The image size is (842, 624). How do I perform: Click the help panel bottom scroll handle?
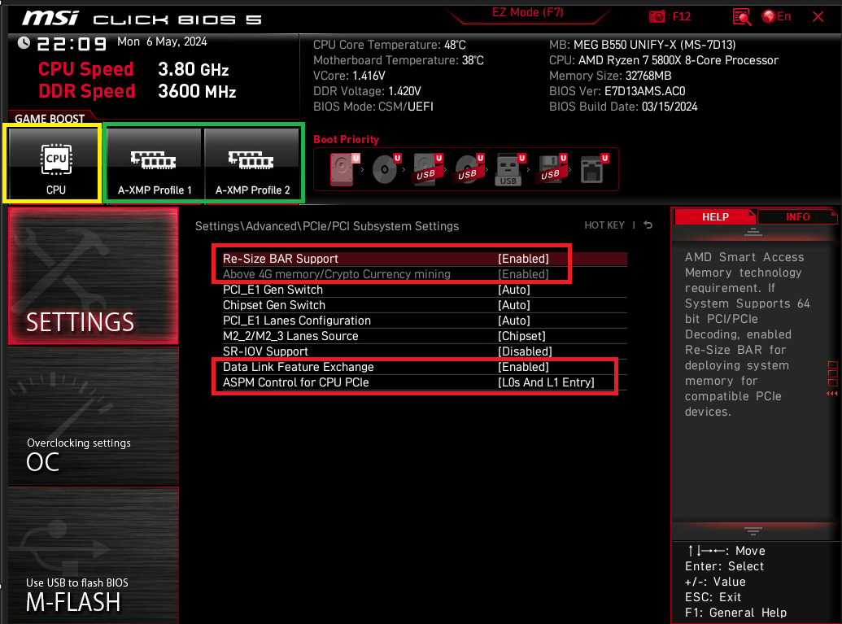[753, 531]
